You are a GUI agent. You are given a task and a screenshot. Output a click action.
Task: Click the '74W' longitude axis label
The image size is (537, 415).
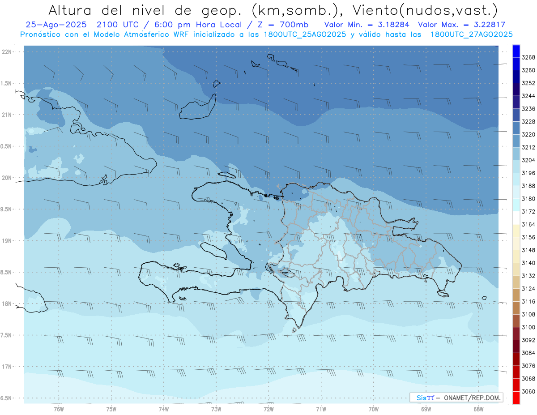click(x=163, y=409)
